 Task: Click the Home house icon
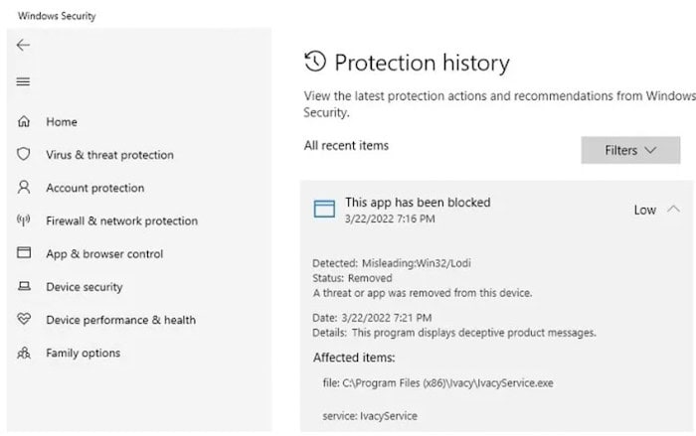click(24, 121)
